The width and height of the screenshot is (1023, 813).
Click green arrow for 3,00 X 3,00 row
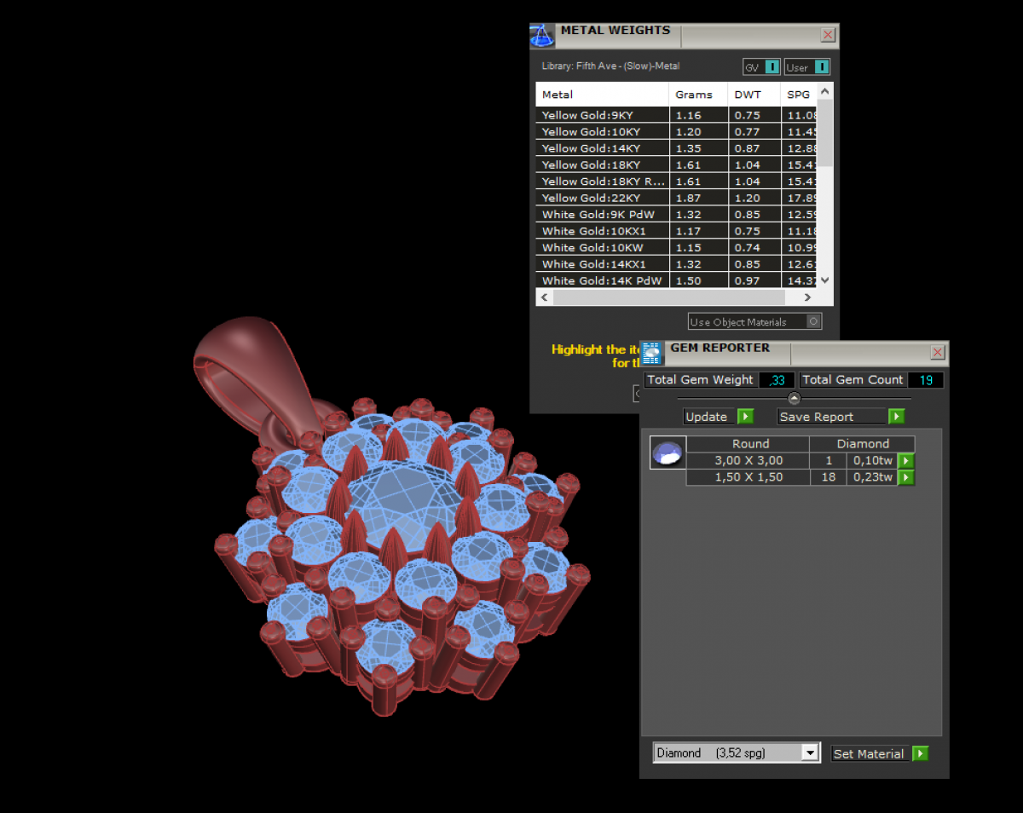coord(905,461)
